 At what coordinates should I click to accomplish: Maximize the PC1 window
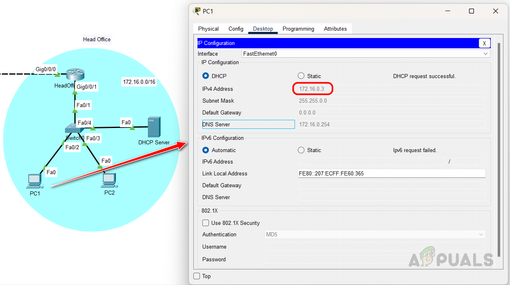tap(471, 11)
